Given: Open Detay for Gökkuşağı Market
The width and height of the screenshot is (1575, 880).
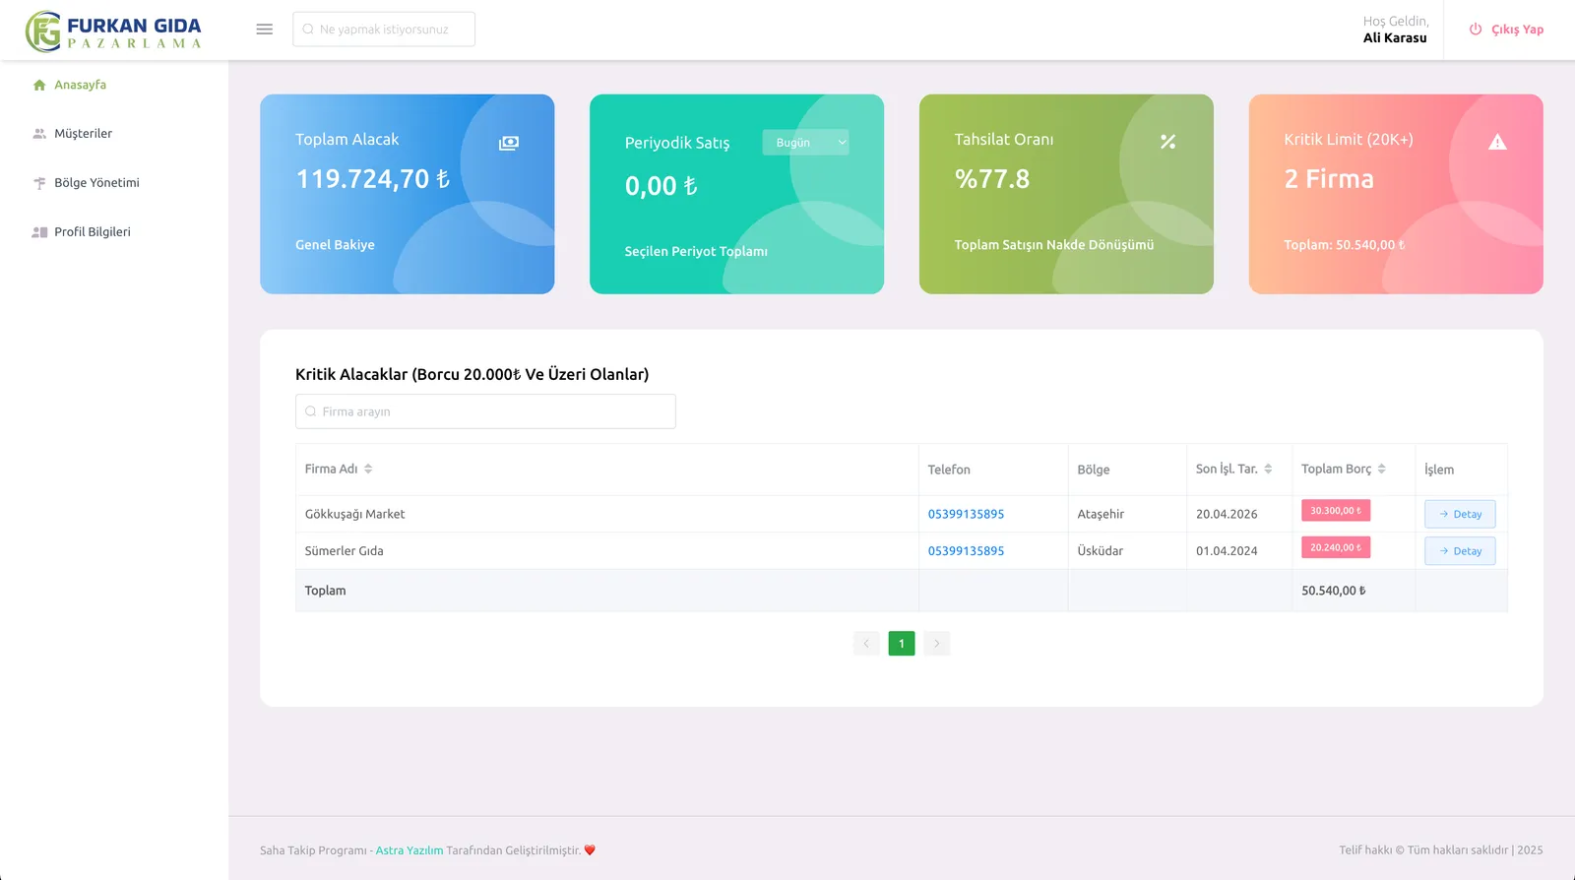Looking at the screenshot, I should [1460, 514].
